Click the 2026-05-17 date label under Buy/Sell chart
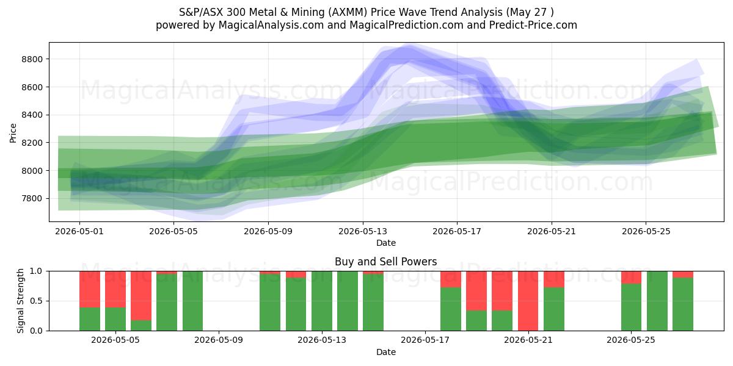The width and height of the screenshot is (733, 366). point(425,340)
